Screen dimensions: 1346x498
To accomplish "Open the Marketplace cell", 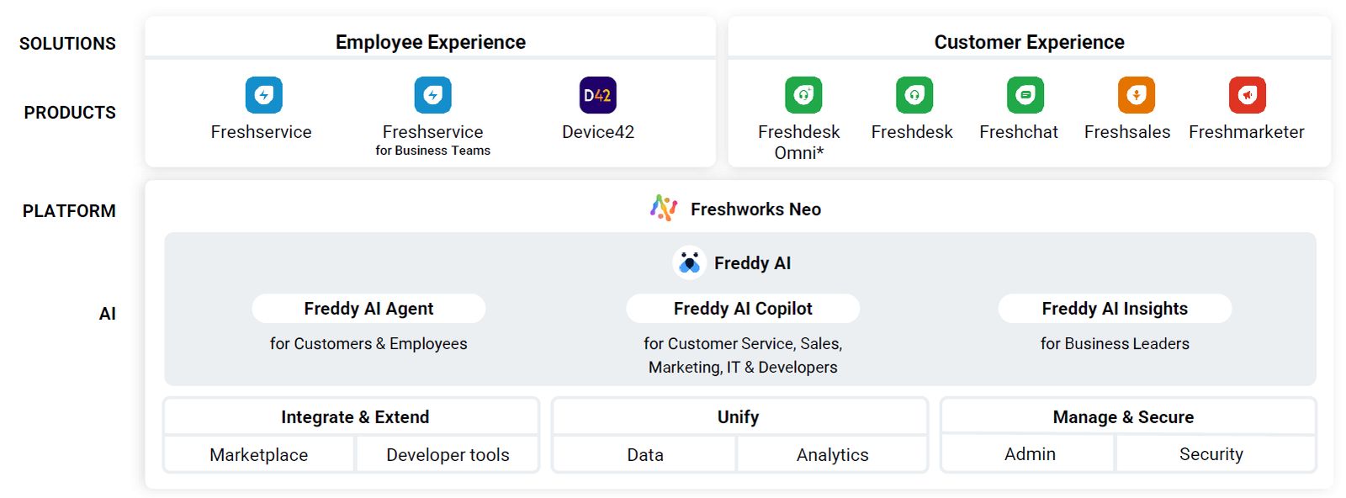I will 259,454.
